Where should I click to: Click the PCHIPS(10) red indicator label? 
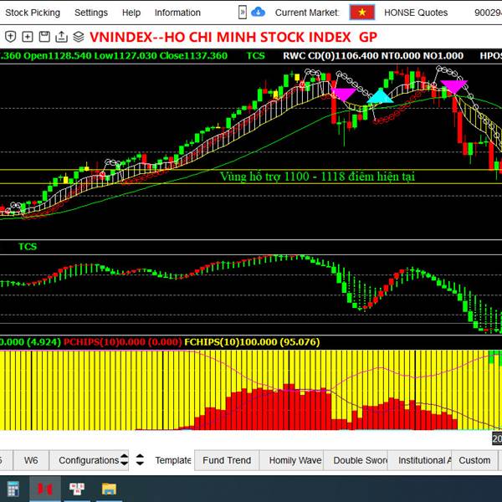(x=123, y=342)
